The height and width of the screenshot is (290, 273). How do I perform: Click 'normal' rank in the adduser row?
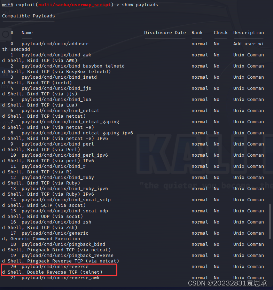click(x=200, y=44)
